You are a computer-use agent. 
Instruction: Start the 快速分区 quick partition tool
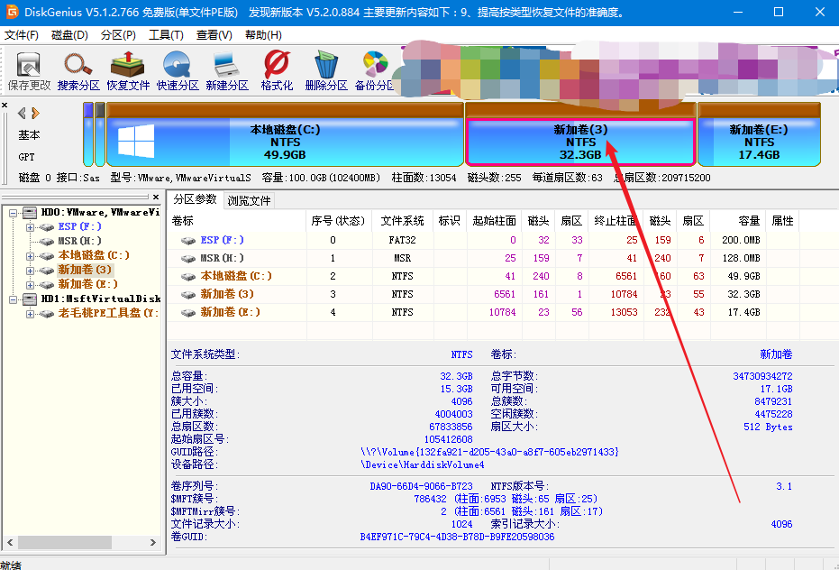coord(178,70)
